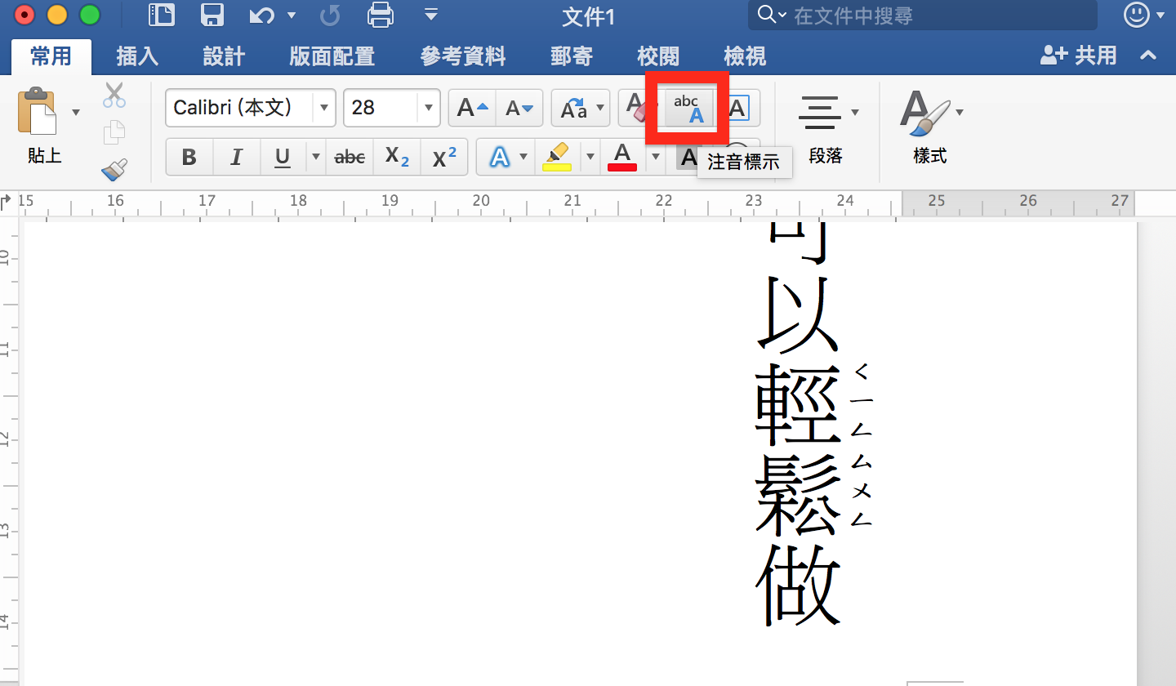This screenshot has width=1176, height=686.
Task: Toggle Strikethrough formatting
Action: coord(350,157)
